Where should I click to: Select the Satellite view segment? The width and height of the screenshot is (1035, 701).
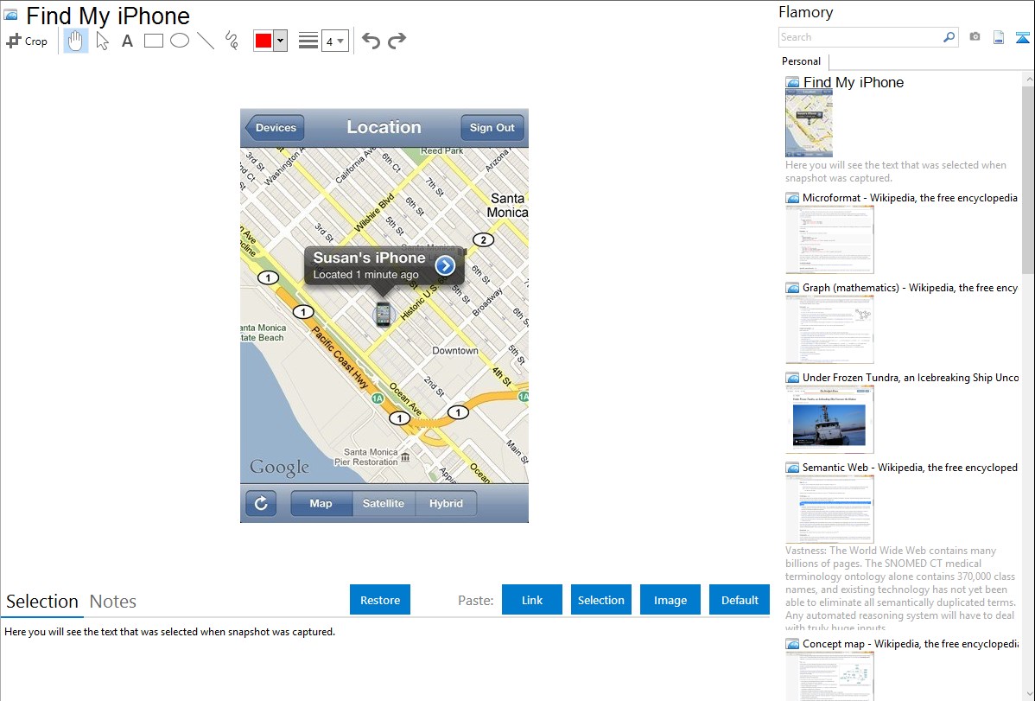384,503
